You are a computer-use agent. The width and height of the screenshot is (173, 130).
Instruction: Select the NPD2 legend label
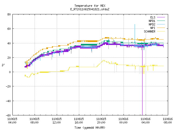point(152,24)
